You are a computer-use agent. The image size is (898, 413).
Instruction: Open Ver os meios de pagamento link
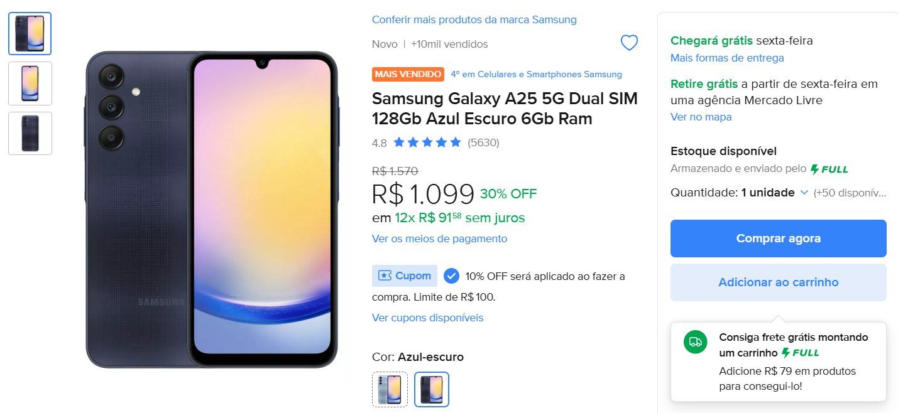click(x=439, y=239)
